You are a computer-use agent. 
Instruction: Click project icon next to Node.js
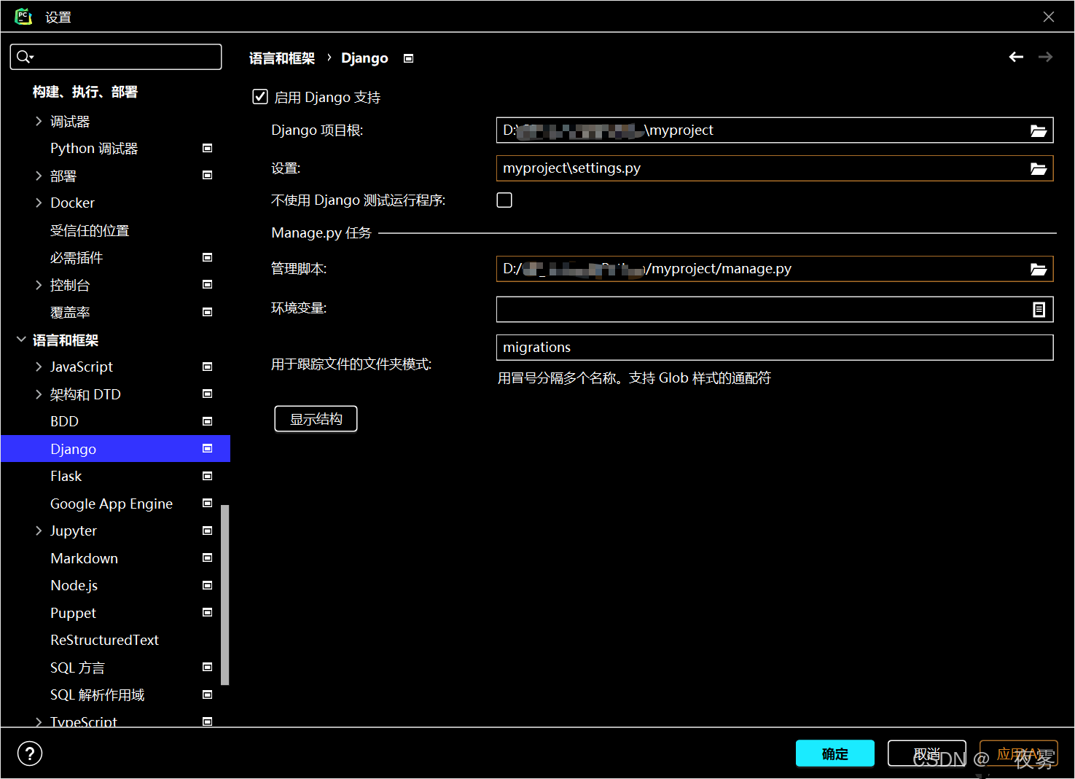tap(207, 585)
